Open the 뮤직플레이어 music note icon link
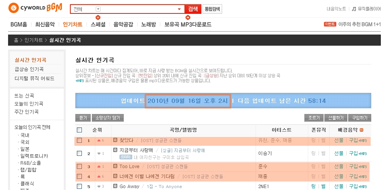Screen dimensions: 392x190 pos(366,9)
